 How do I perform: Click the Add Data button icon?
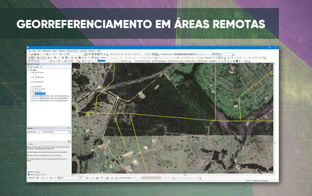[x=61, y=54]
